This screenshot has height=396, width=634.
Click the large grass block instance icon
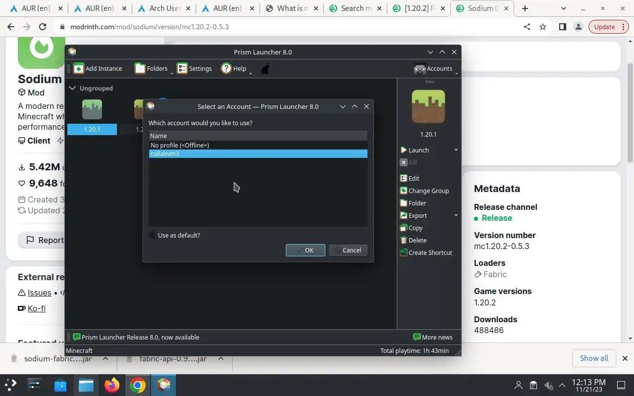[x=428, y=107]
